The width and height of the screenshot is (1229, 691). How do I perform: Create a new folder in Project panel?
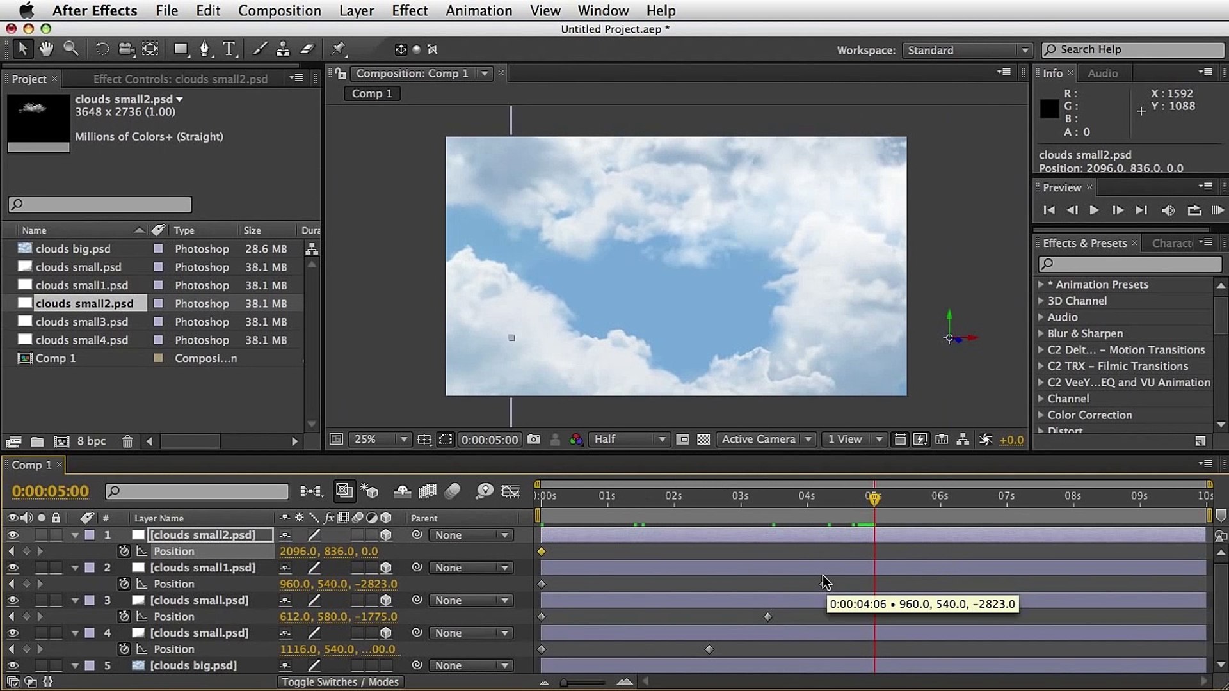[37, 441]
